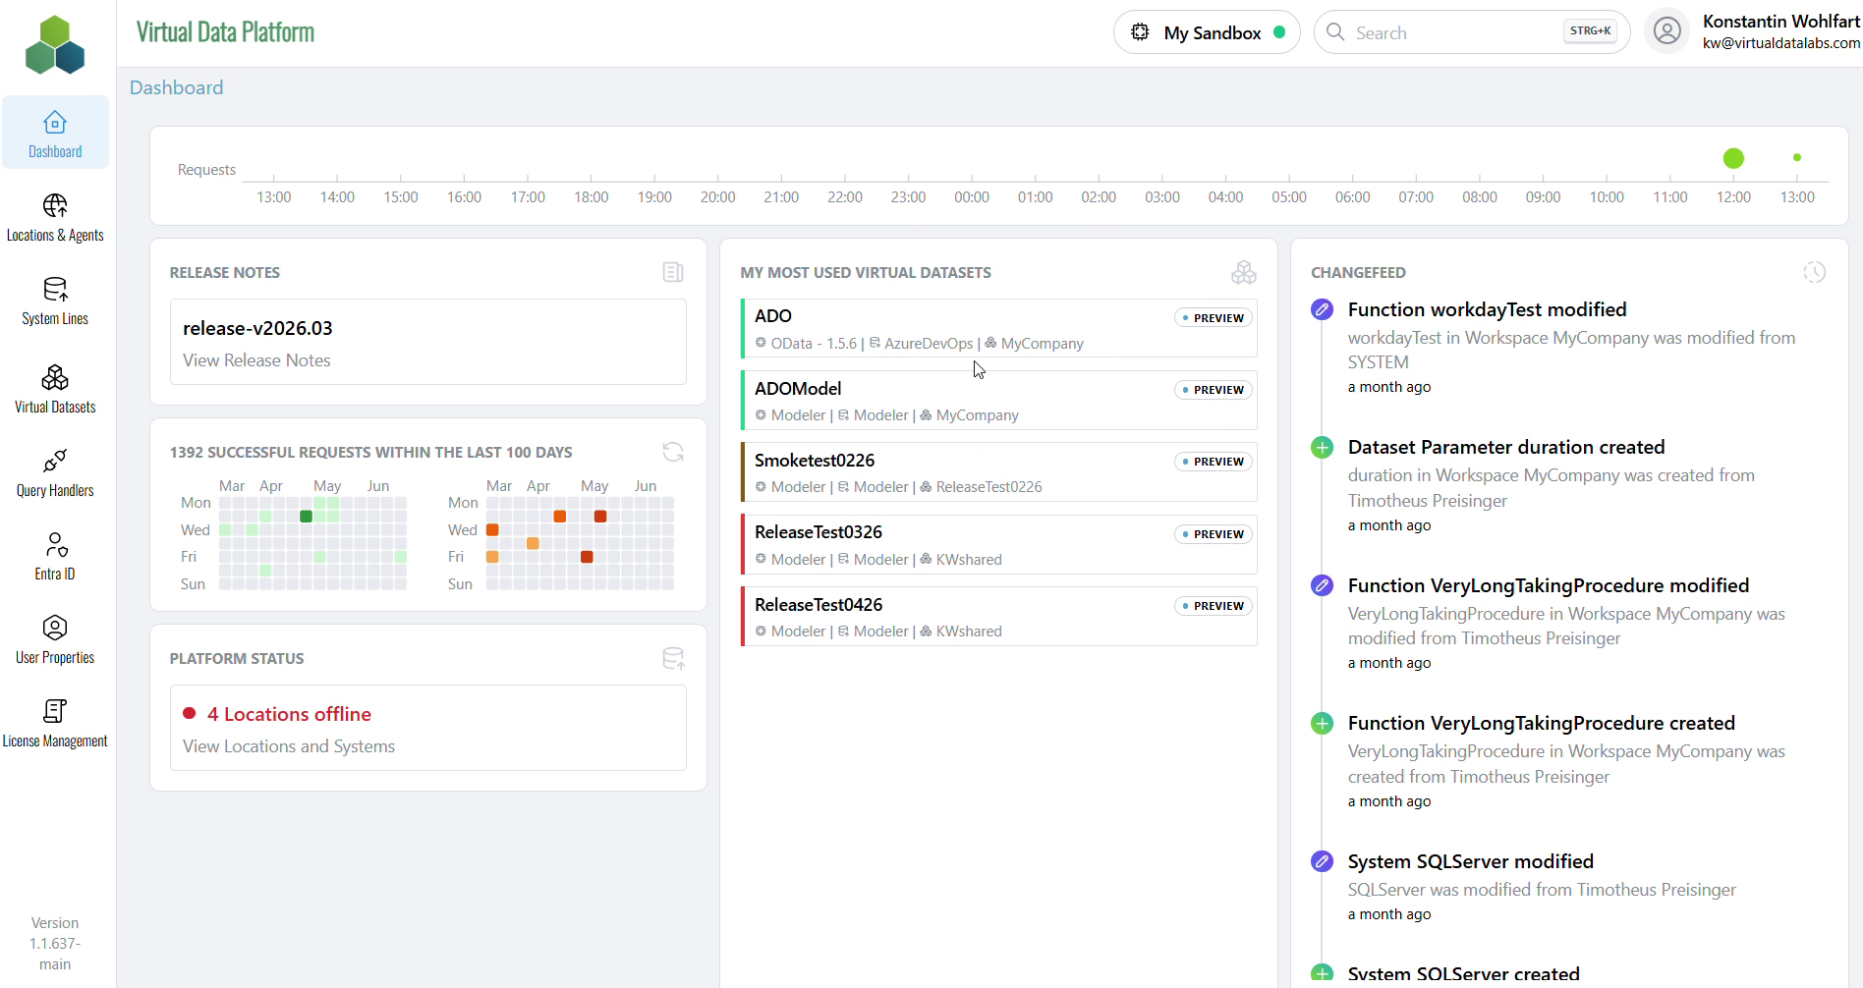Click small green dot at 13:00 on requests timeline
The width and height of the screenshot is (1863, 988).
point(1797,157)
